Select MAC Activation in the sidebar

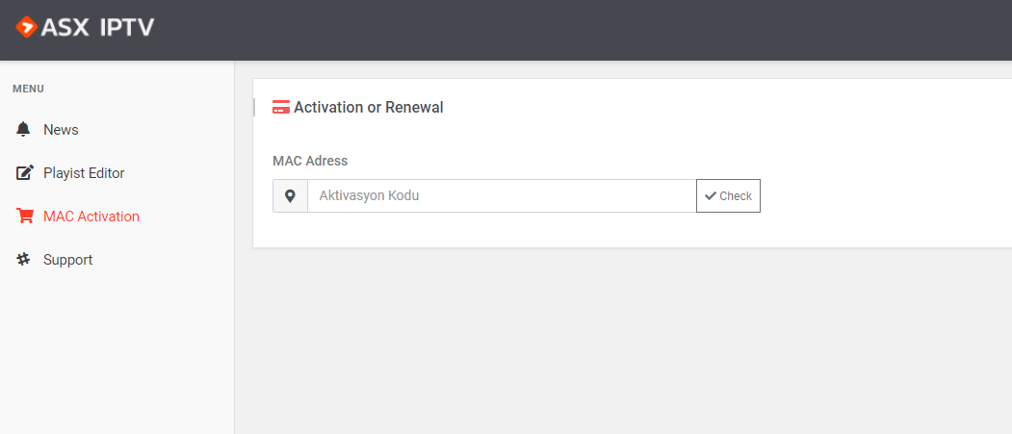91,216
